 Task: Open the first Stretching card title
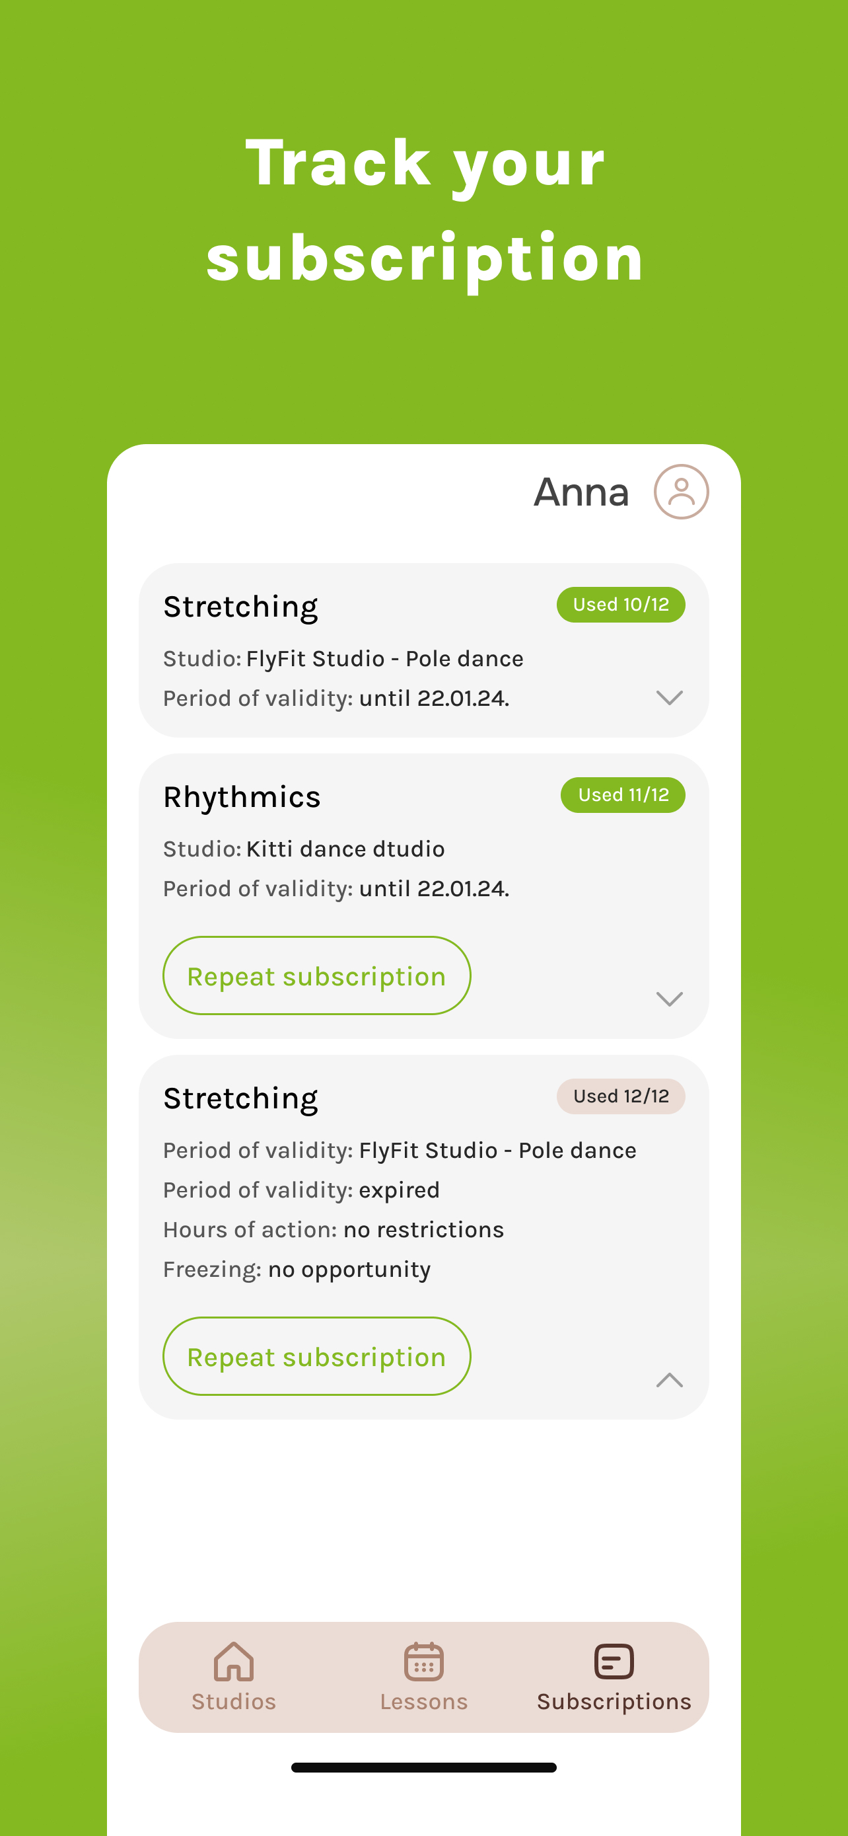pos(240,607)
